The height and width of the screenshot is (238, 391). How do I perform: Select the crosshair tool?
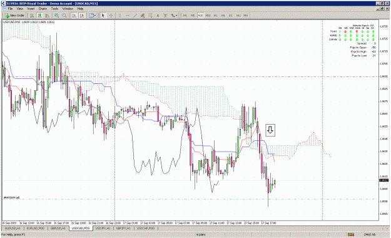[x=111, y=16]
